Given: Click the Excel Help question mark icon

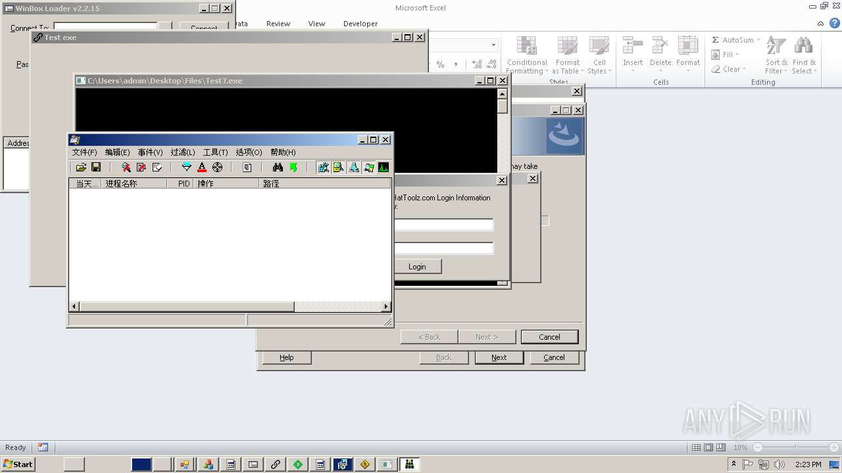Looking at the screenshot, I should (835, 23).
